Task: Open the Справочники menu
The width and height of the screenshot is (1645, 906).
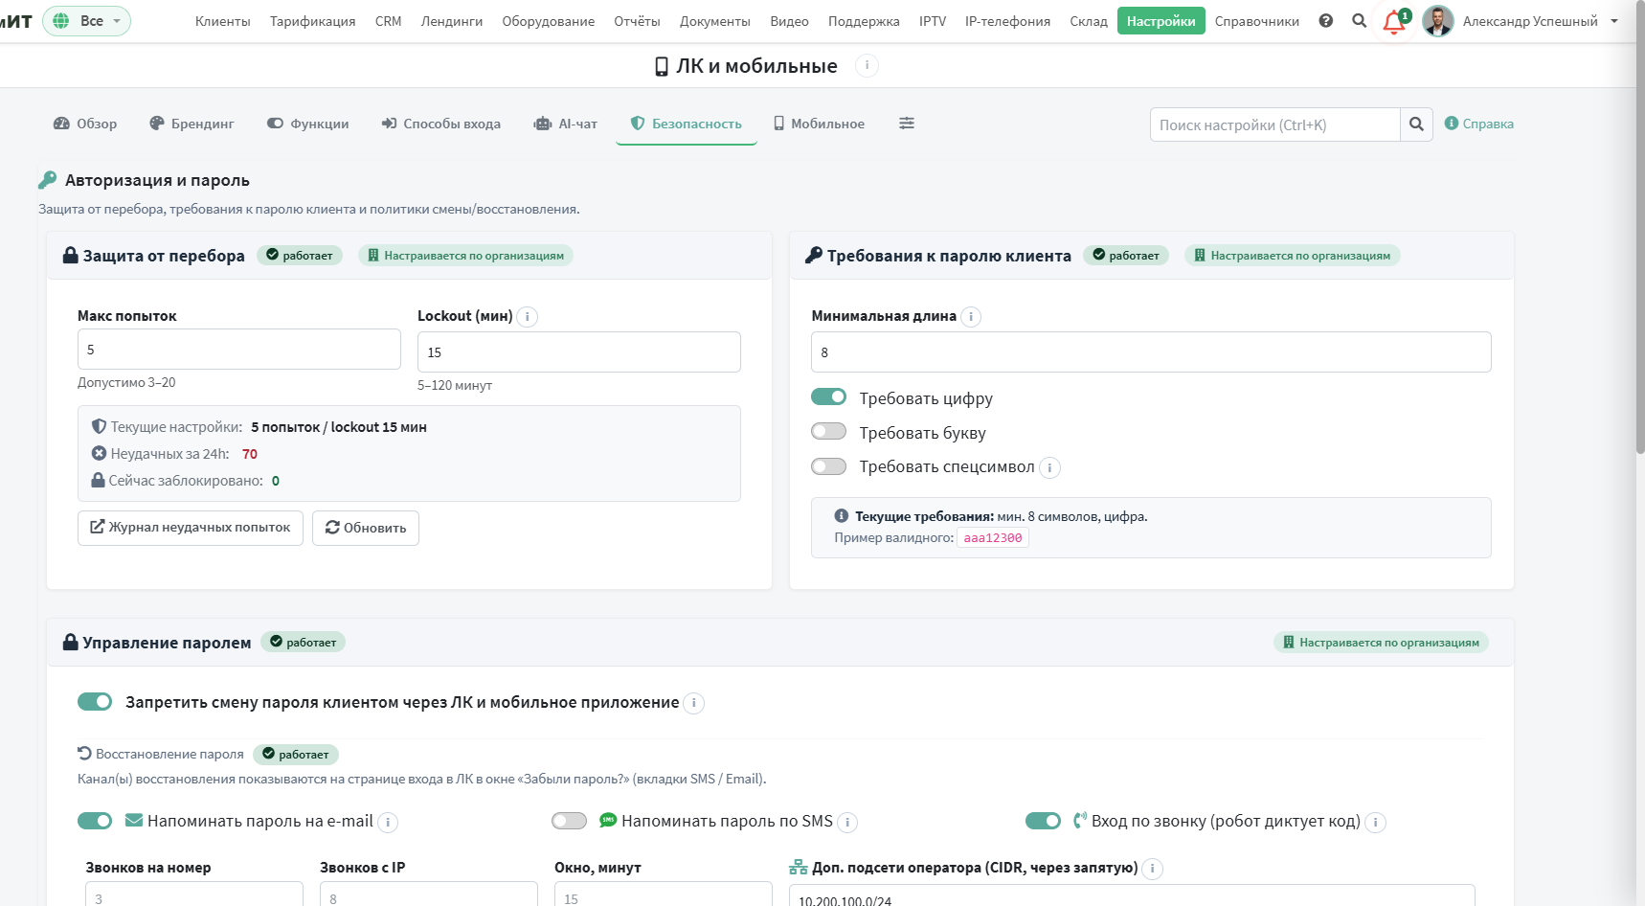Action: 1257,21
